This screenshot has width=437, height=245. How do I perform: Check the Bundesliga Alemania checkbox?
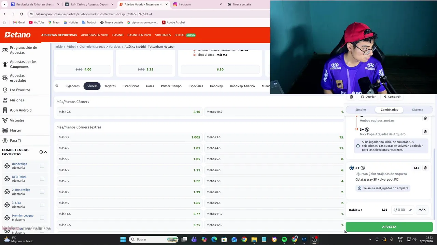pyautogui.click(x=42, y=166)
